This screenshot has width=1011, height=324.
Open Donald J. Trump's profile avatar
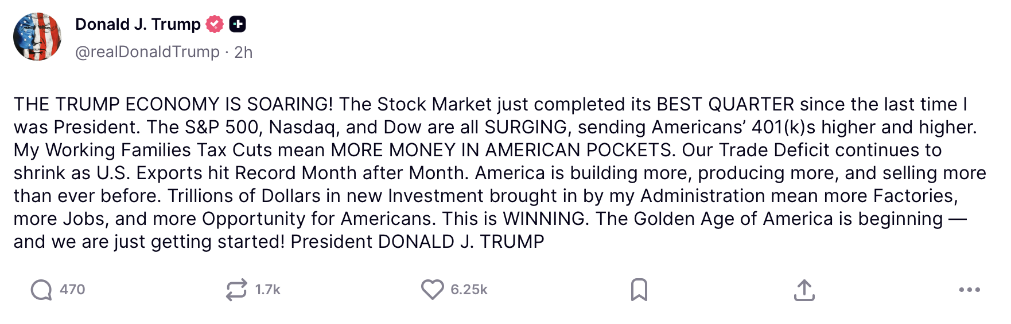pos(37,37)
